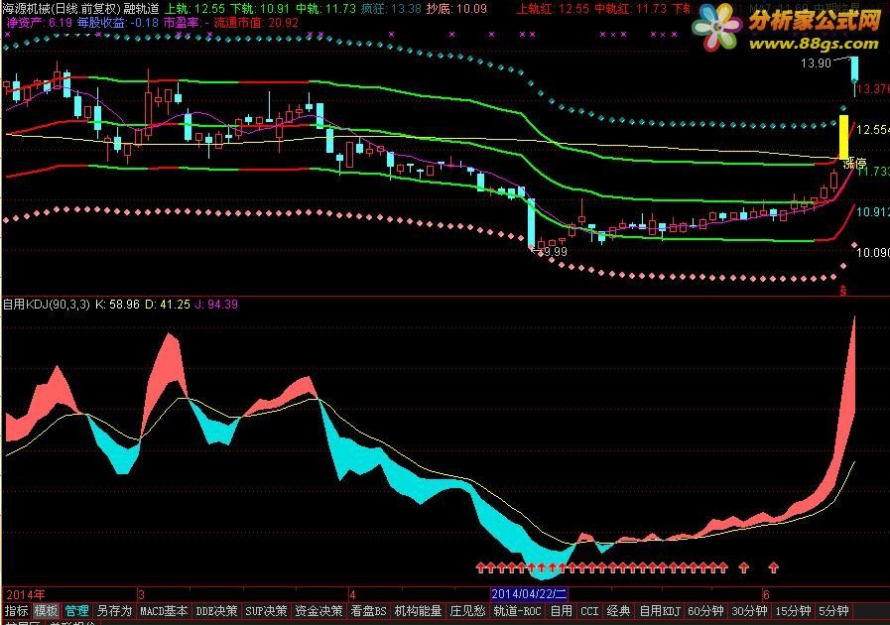Switch to CCI indicator tab

[589, 611]
